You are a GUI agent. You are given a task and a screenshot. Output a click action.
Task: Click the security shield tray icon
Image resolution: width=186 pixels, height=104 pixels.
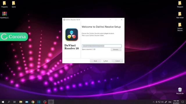coord(156,102)
